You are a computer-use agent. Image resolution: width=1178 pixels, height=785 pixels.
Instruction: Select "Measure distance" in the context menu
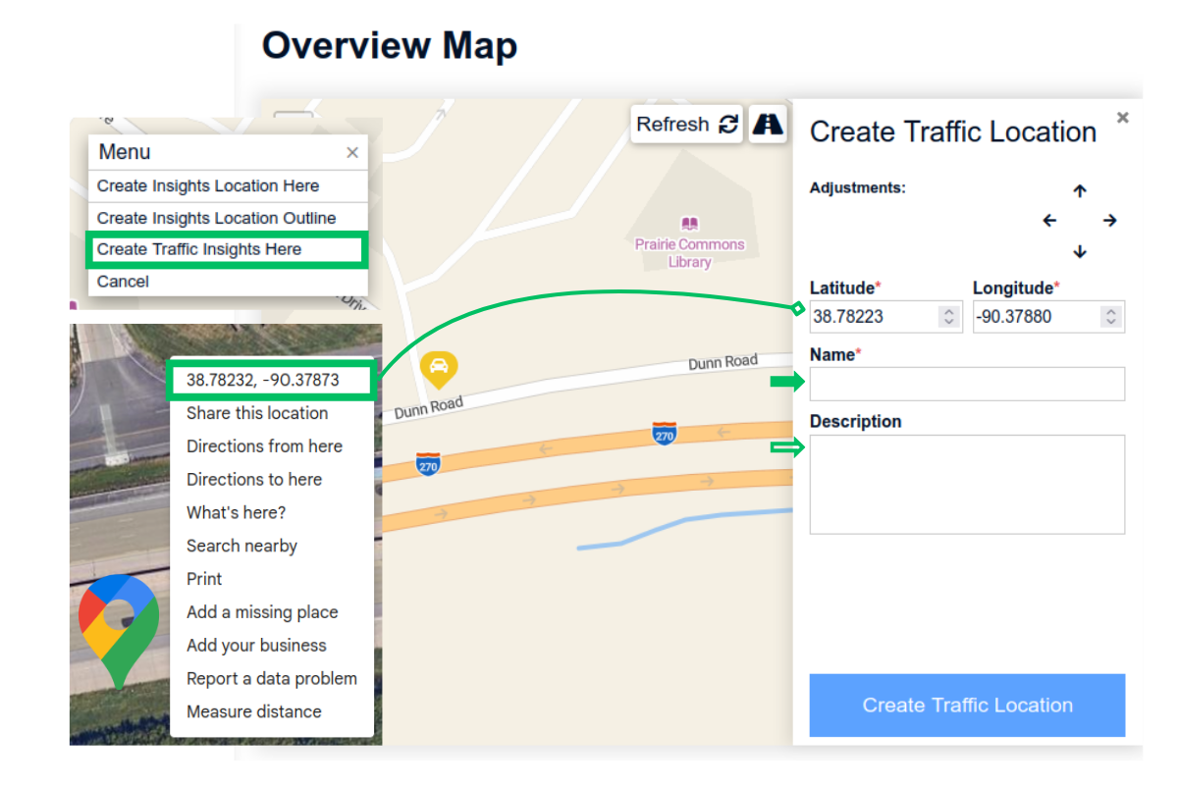point(253,711)
